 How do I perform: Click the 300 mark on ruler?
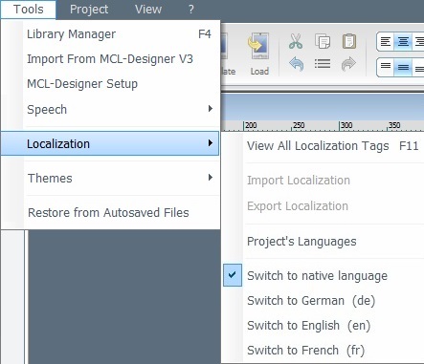pyautogui.click(x=346, y=125)
